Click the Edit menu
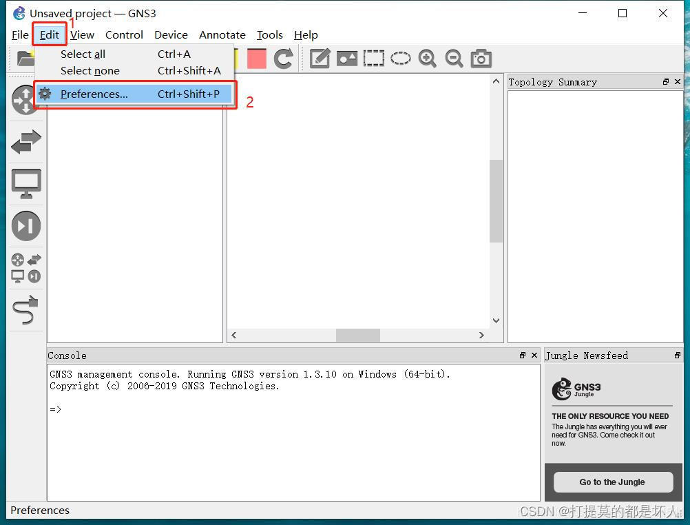 point(50,35)
